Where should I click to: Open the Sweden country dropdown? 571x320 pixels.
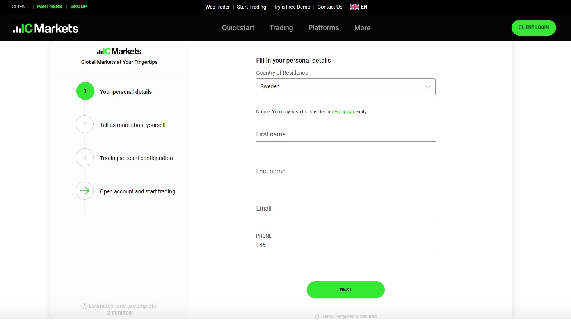coord(345,87)
